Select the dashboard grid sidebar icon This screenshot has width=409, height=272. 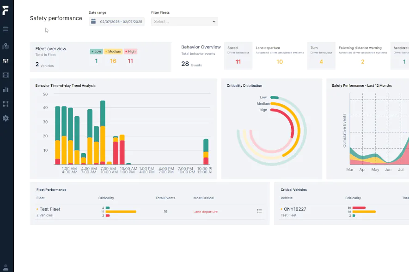pos(6,60)
